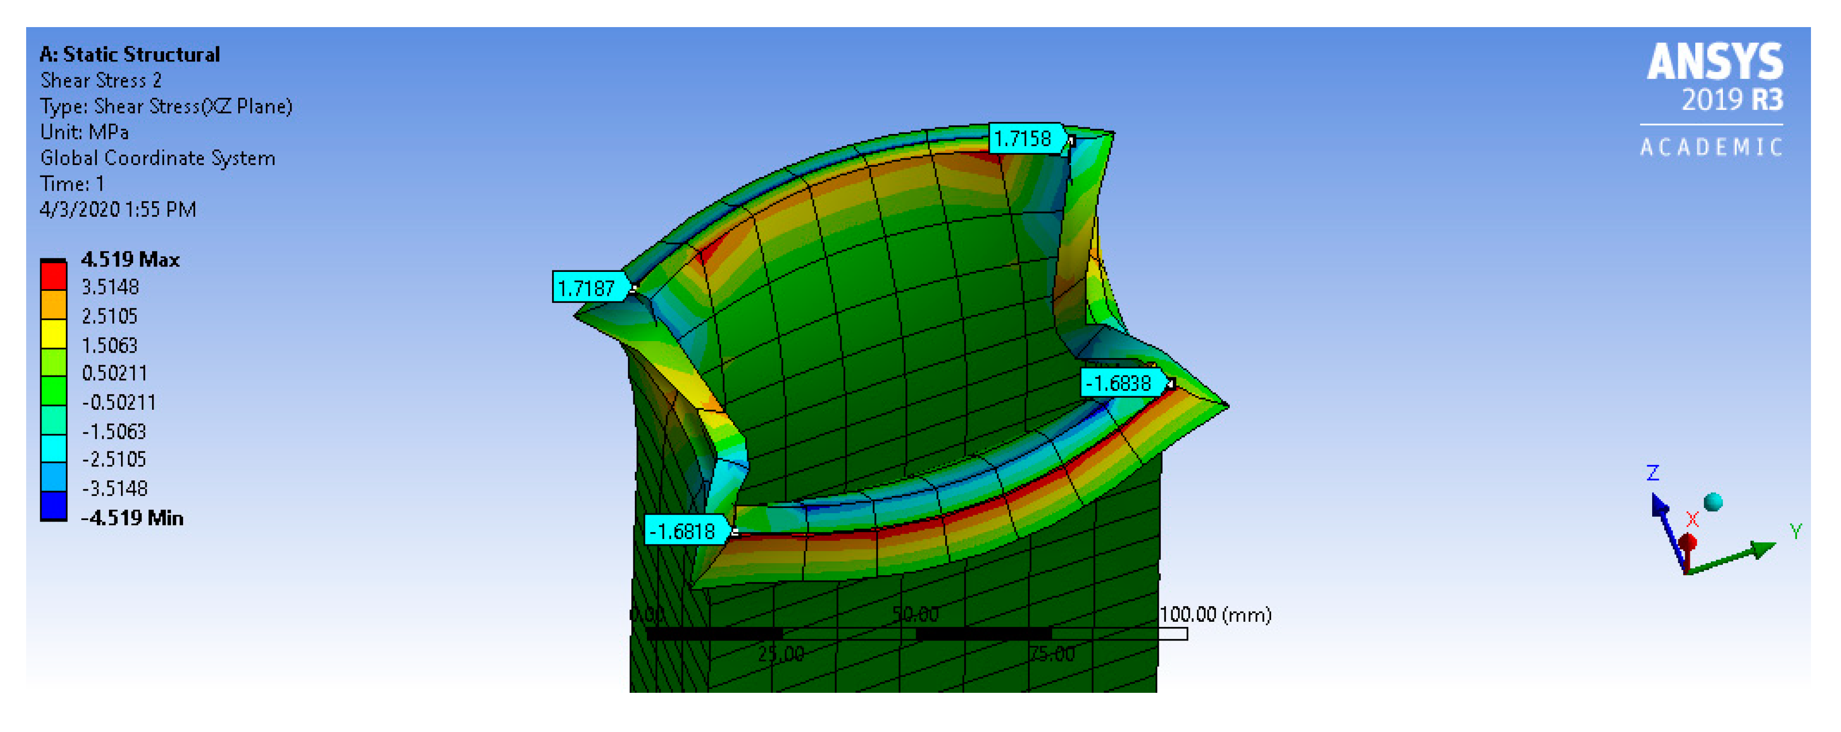Click the cyan isometric view ball

pyautogui.click(x=1713, y=502)
